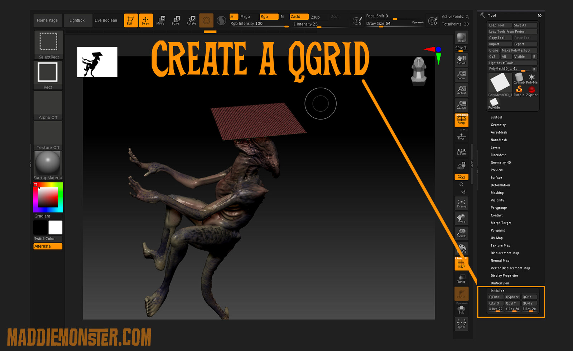Toggle the Ghost transparency button
This screenshot has width=573, height=351.
[461, 294]
